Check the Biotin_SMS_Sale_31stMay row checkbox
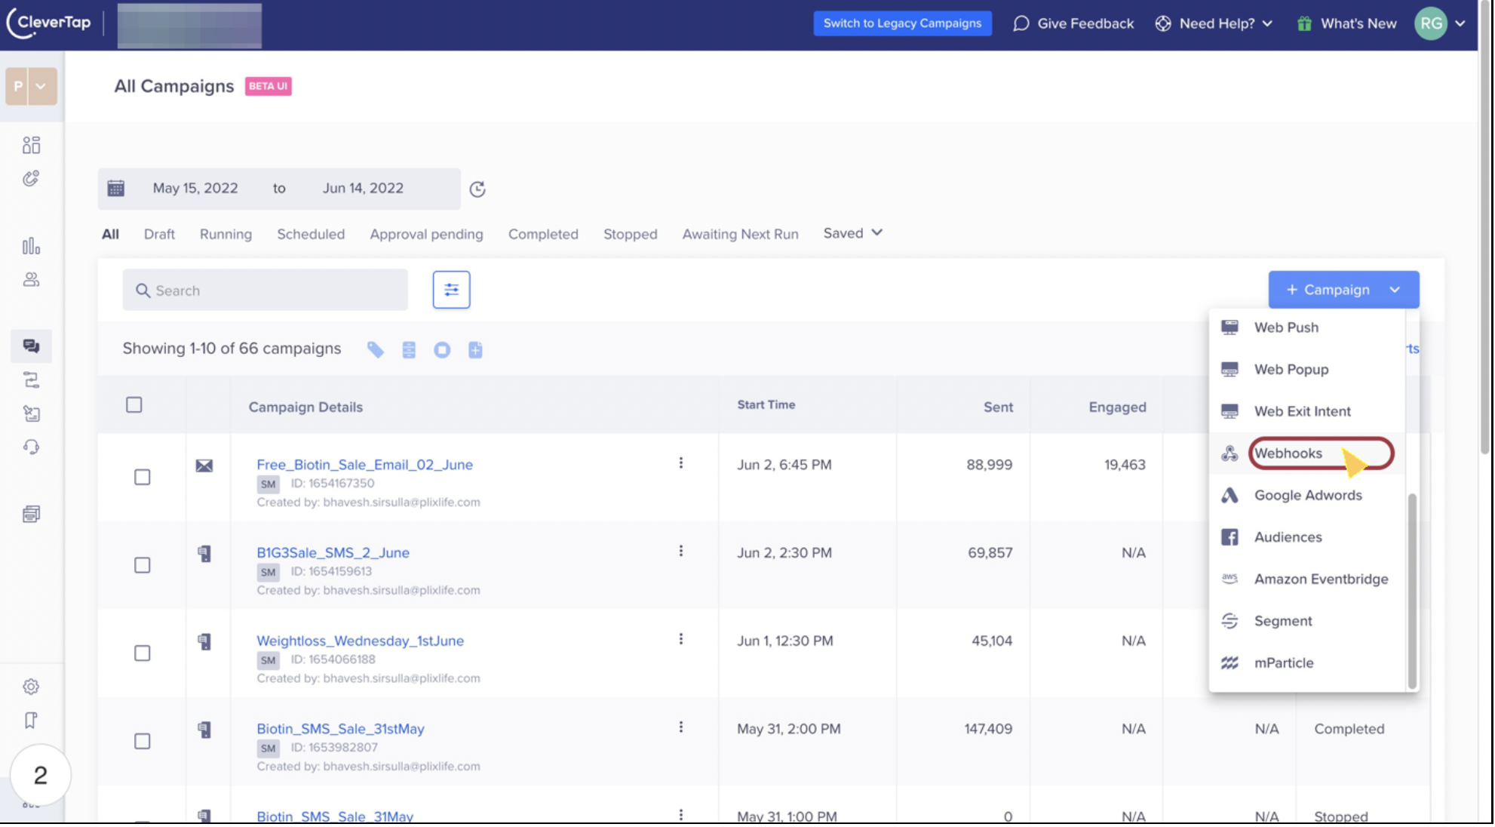 coord(142,741)
